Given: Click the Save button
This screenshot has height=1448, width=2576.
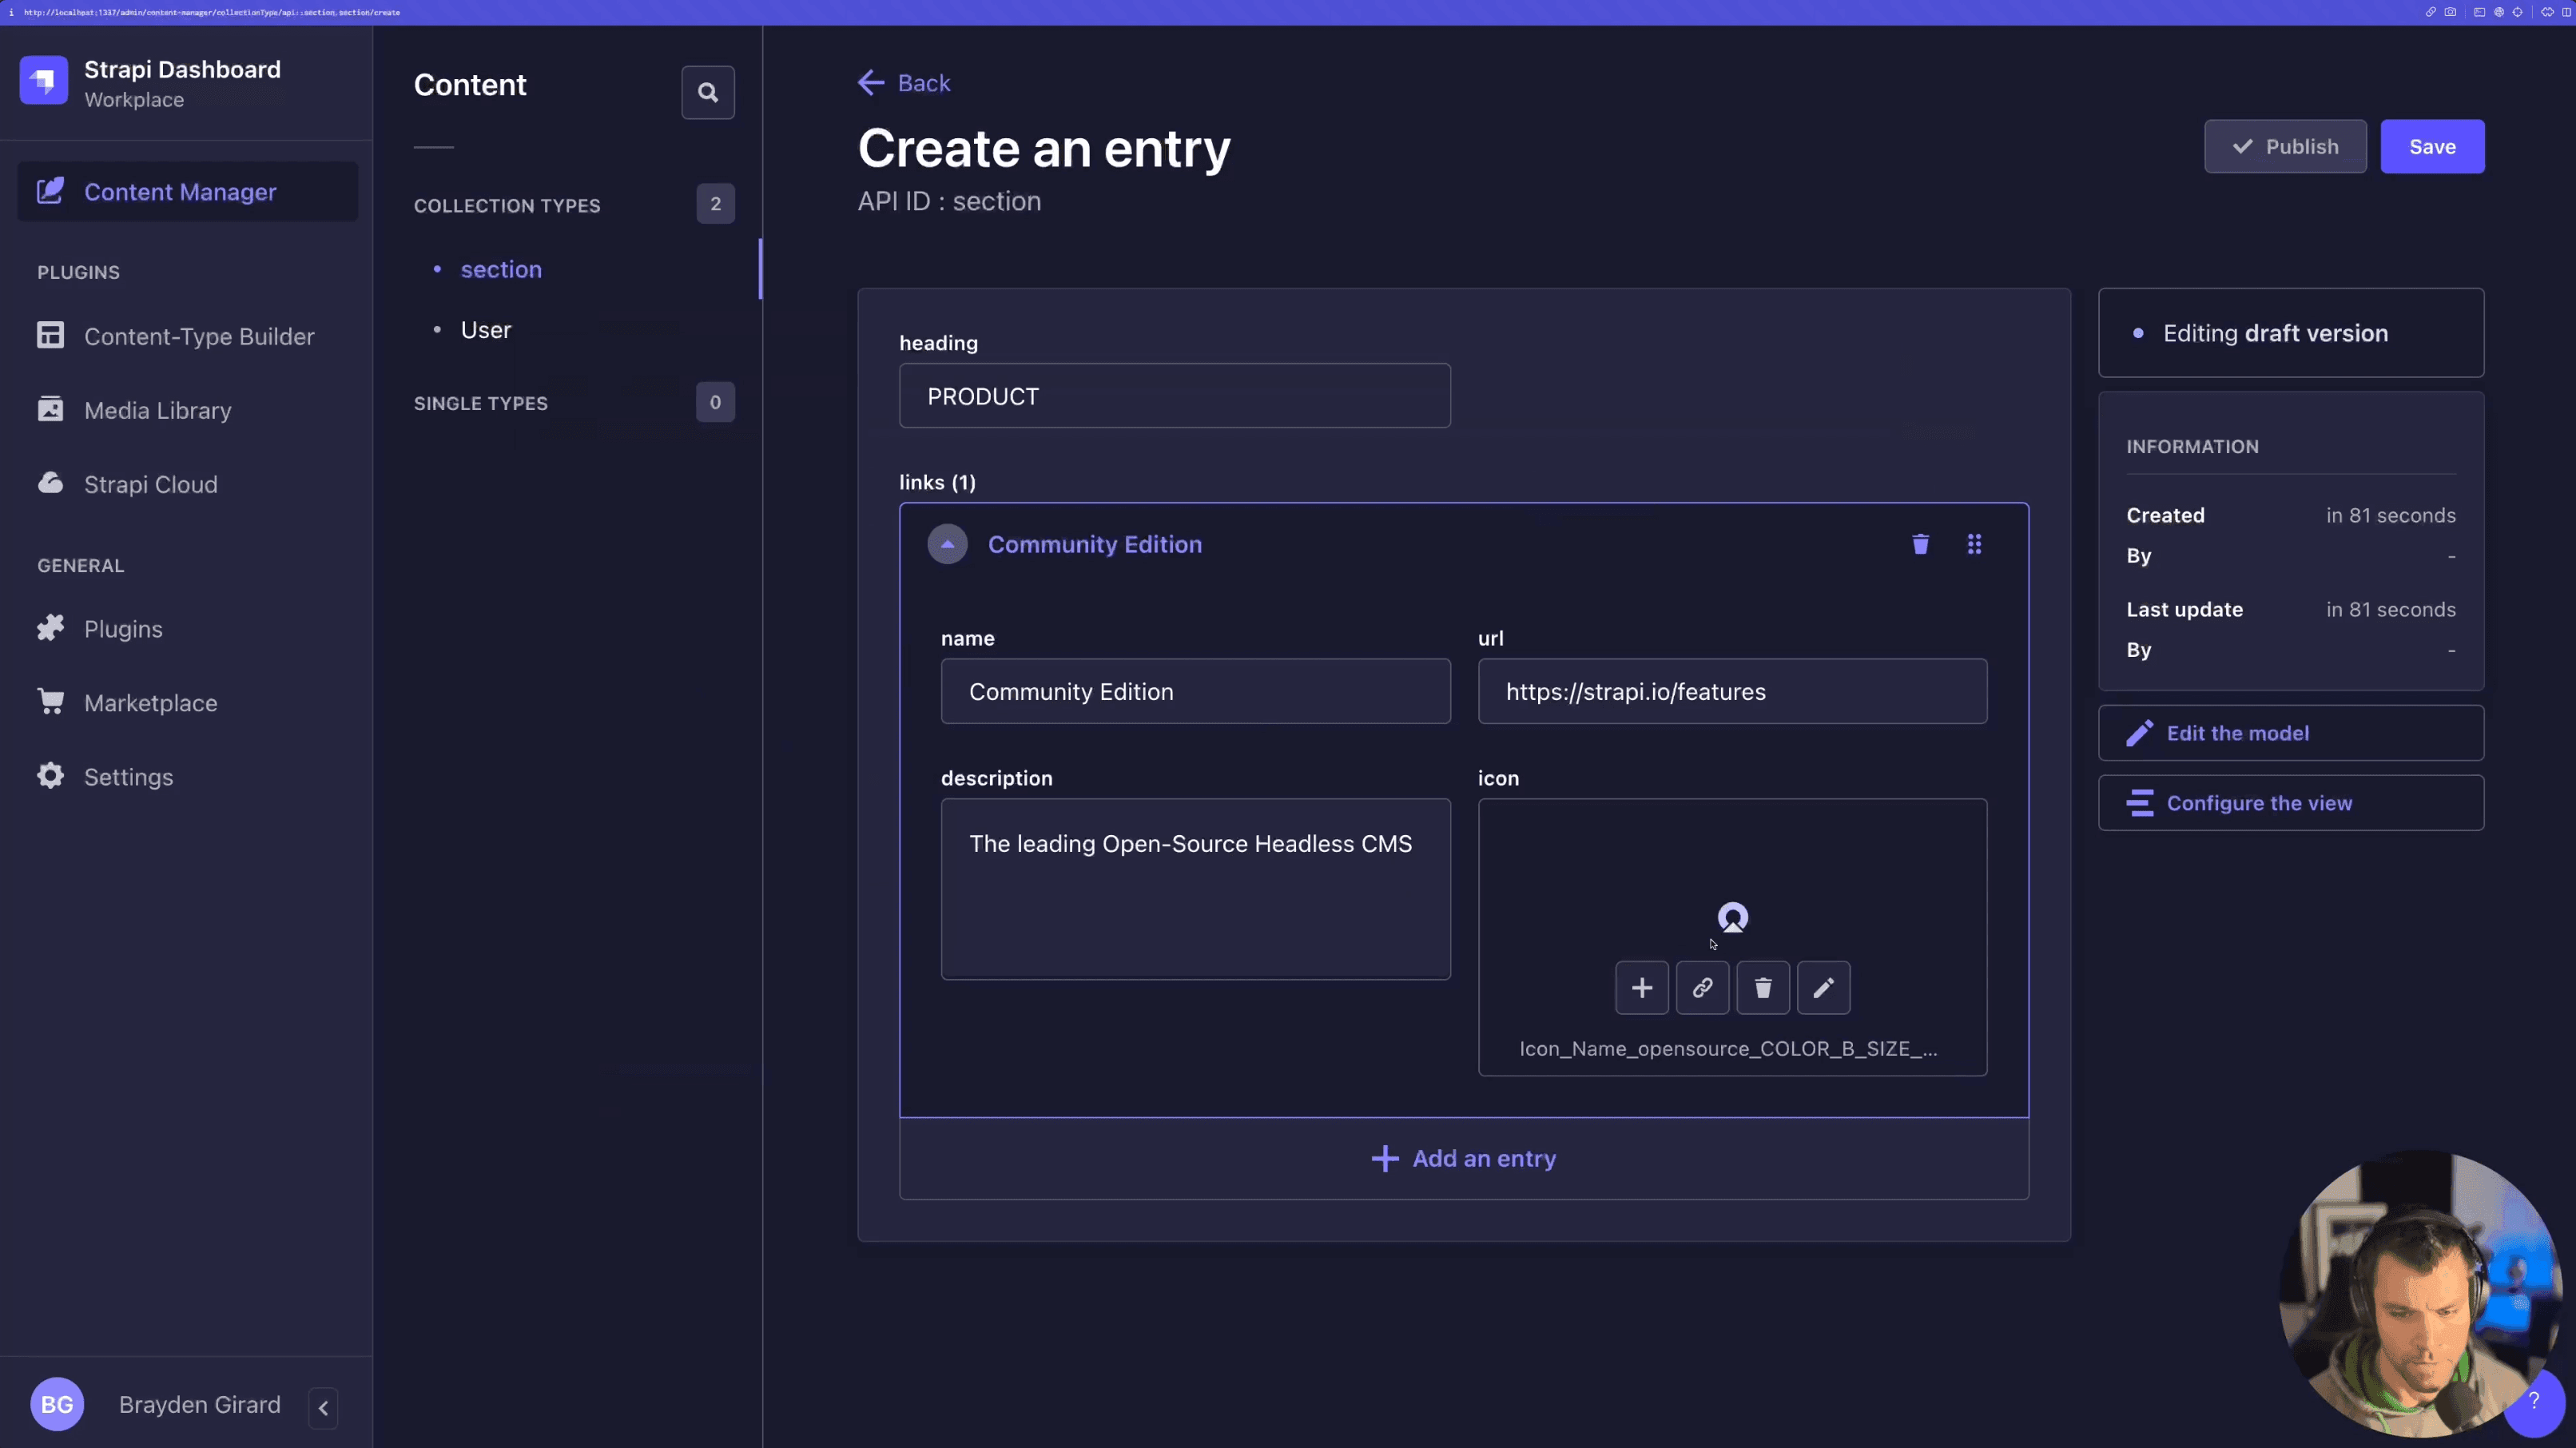Looking at the screenshot, I should (2432, 147).
